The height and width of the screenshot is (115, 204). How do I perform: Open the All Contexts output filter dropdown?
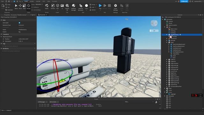click(x=54, y=102)
